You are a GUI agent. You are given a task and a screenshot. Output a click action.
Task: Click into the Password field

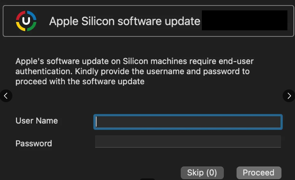coord(188,142)
